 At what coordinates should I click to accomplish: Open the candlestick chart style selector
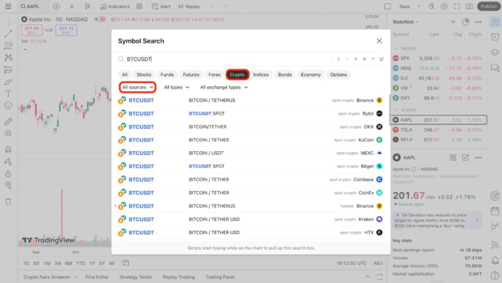click(x=87, y=6)
